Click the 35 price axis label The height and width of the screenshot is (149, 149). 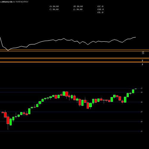[142, 92]
